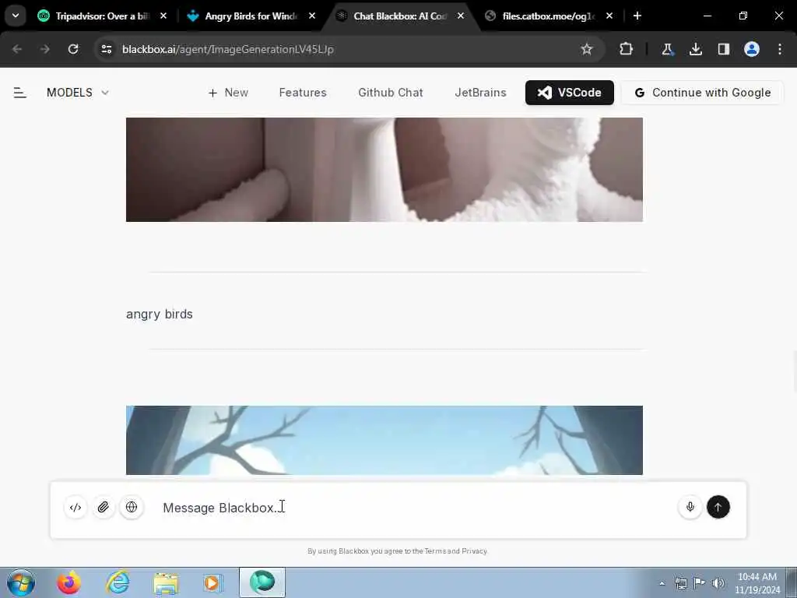
Task: Select the 'angry birds' prompt text
Action: tap(159, 315)
